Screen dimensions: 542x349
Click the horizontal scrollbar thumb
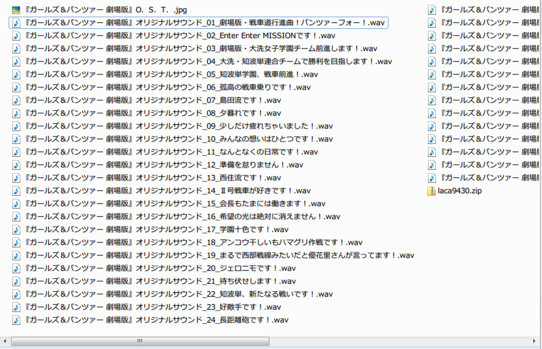140,341
